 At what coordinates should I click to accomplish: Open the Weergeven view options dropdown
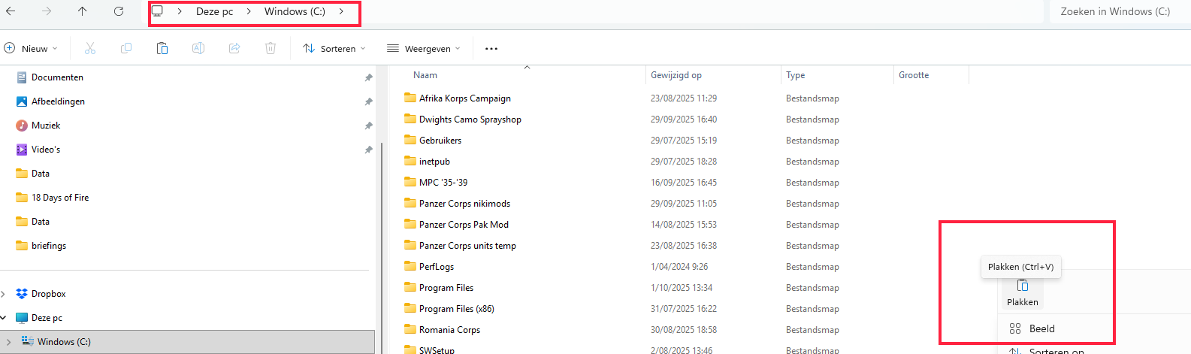424,49
